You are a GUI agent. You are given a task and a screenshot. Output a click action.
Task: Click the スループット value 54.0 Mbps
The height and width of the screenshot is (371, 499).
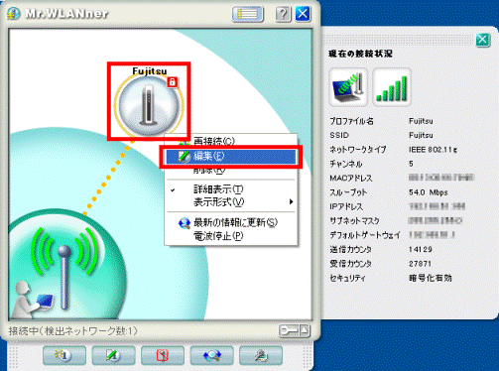tap(429, 192)
